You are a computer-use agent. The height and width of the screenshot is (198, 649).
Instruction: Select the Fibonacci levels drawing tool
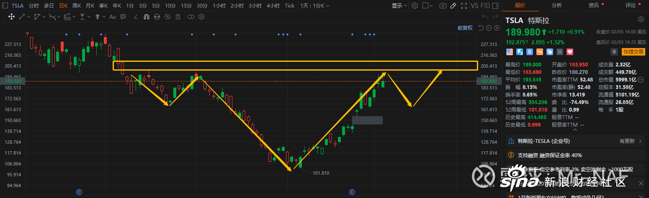[x=67, y=17]
